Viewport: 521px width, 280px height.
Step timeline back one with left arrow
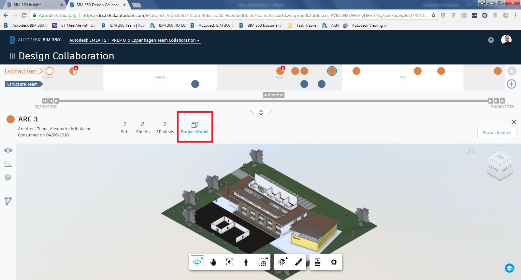[x=51, y=101]
